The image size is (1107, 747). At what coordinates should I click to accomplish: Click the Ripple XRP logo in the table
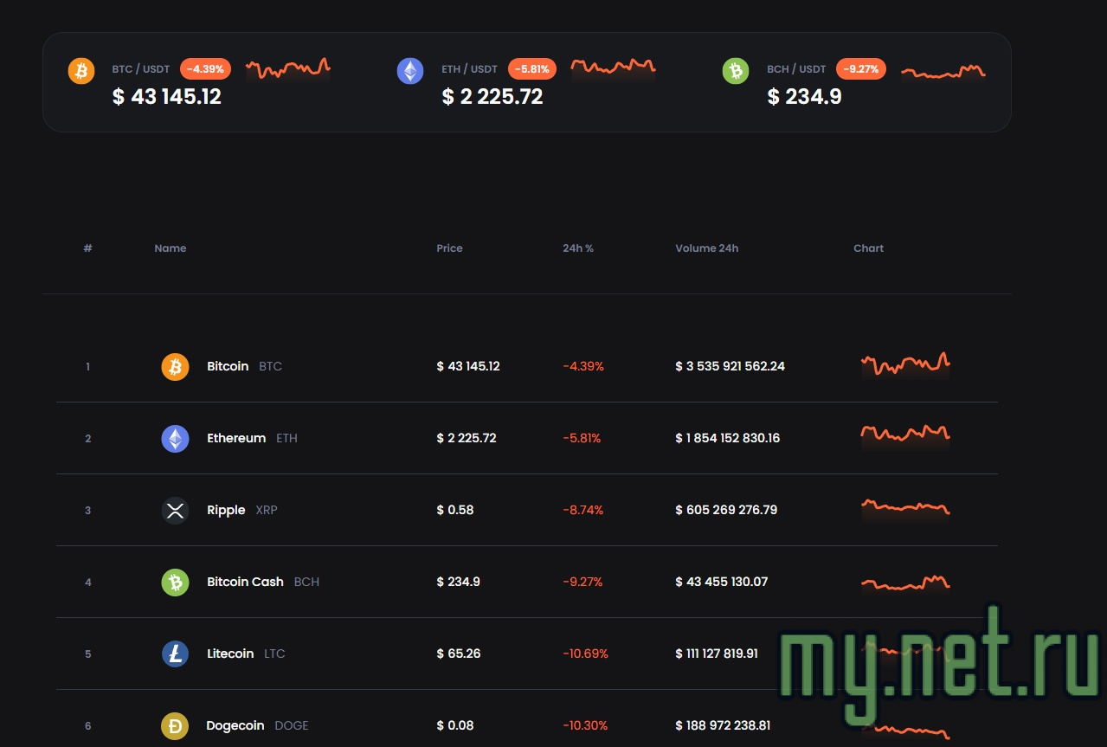click(175, 511)
